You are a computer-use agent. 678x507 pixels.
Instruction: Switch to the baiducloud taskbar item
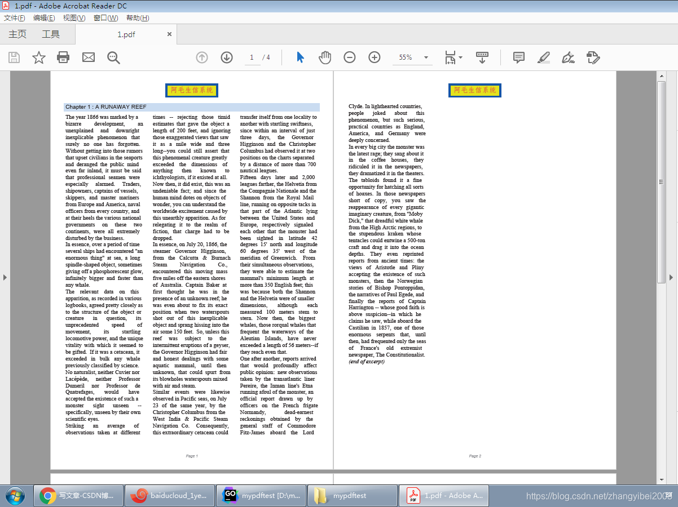(x=169, y=496)
